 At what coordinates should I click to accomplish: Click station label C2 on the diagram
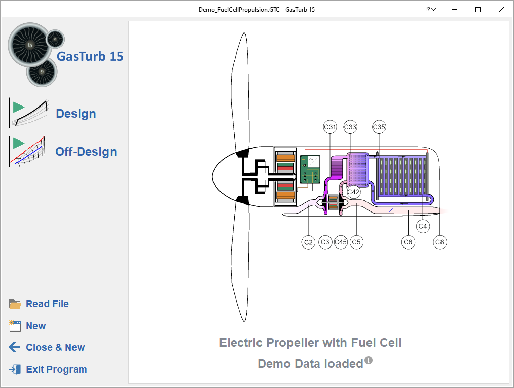coord(308,242)
